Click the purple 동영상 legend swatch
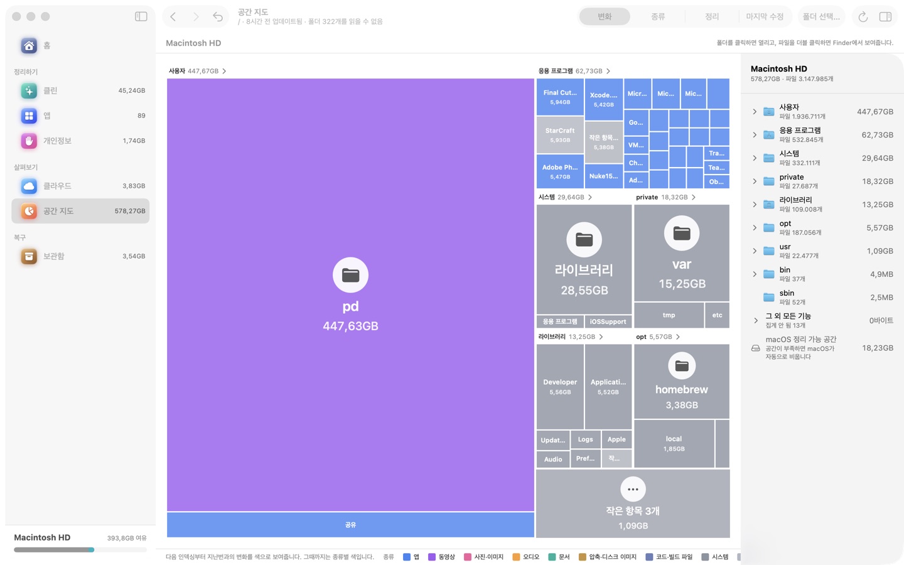Viewport: 904px width, 565px height. [x=432, y=557]
